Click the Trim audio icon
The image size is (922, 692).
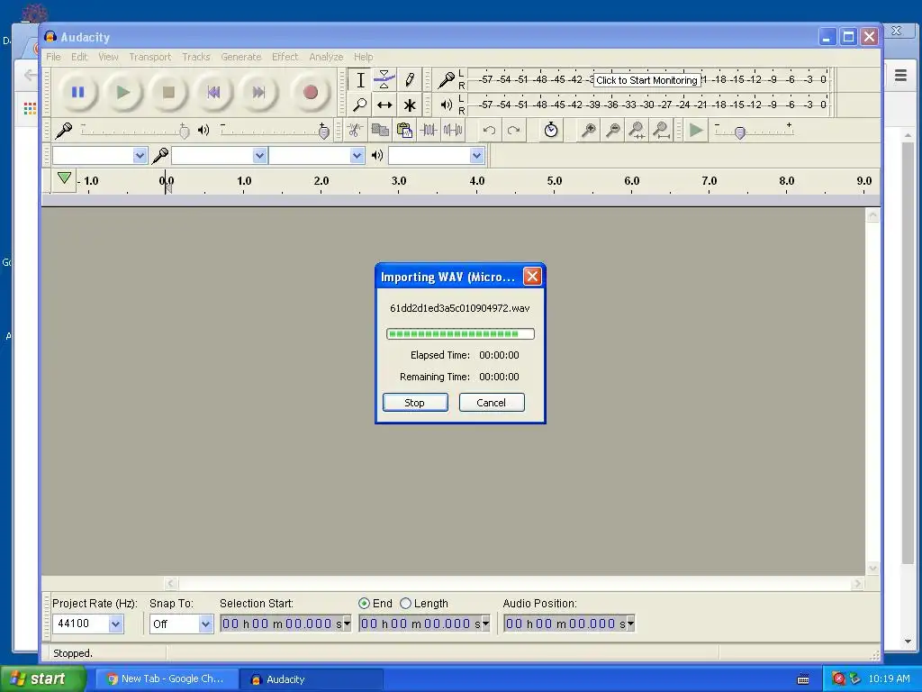[428, 130]
